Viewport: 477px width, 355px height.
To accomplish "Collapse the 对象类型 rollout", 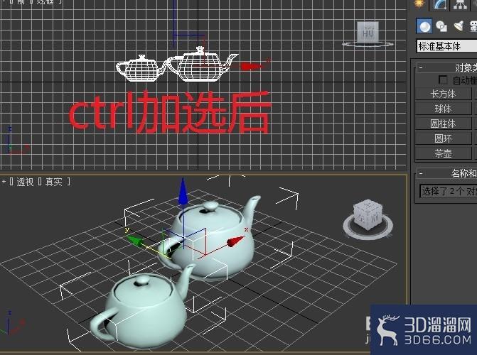I will click(x=421, y=67).
